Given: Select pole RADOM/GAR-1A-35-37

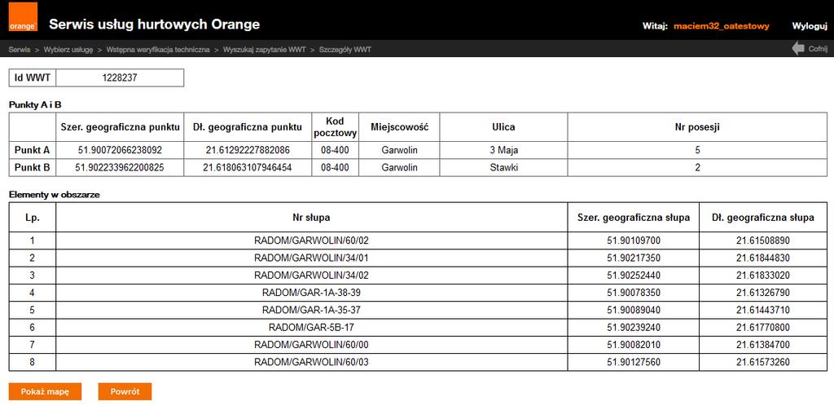Looking at the screenshot, I should 311,311.
